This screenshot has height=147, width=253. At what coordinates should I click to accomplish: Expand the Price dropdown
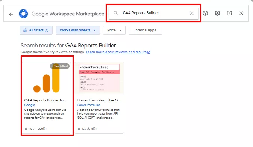(114, 30)
